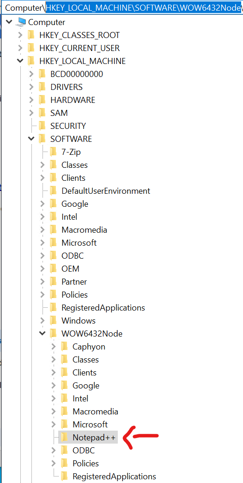
Task: Select Clients label inside WOW6432Node
Action: pyautogui.click(x=85, y=372)
